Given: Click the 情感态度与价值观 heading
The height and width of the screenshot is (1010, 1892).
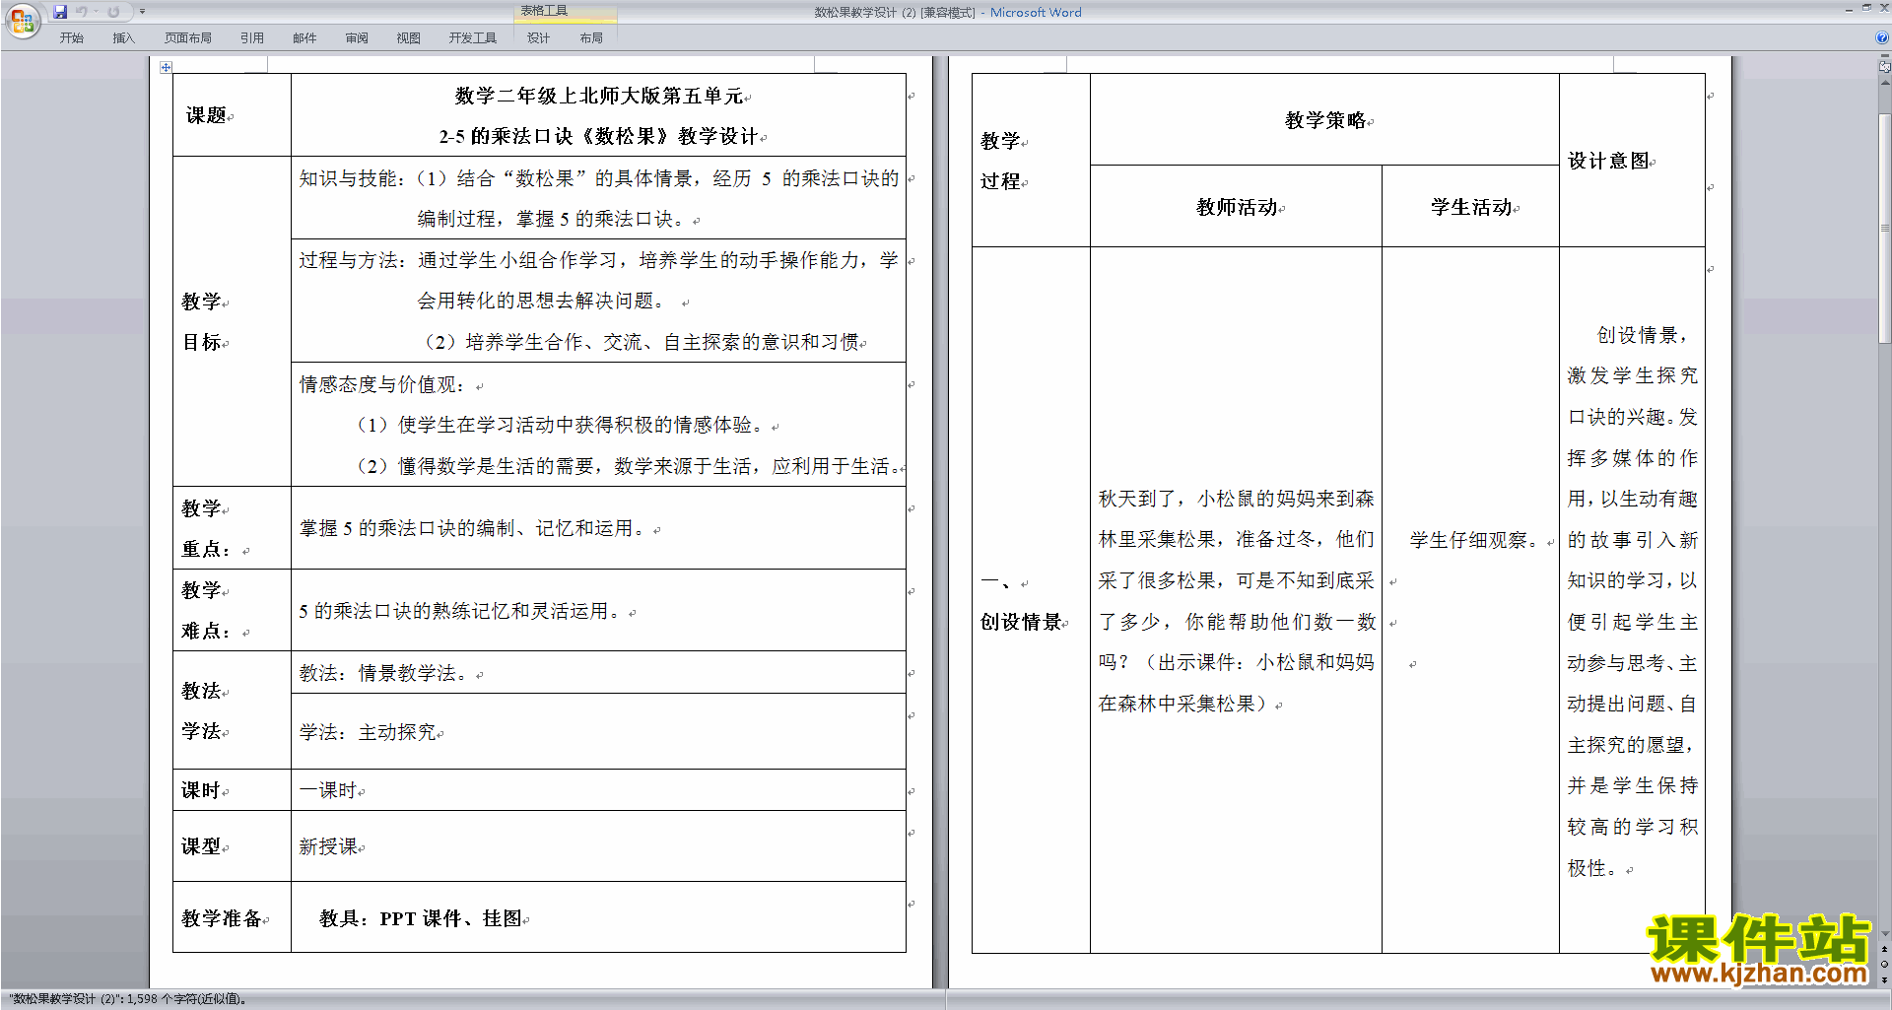Looking at the screenshot, I should [x=382, y=384].
